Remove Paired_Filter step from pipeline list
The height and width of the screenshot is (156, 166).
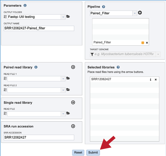pos(147,43)
